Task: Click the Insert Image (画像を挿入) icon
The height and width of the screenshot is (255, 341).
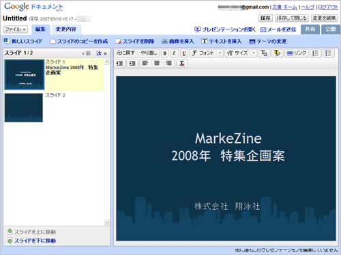Action: click(x=164, y=41)
